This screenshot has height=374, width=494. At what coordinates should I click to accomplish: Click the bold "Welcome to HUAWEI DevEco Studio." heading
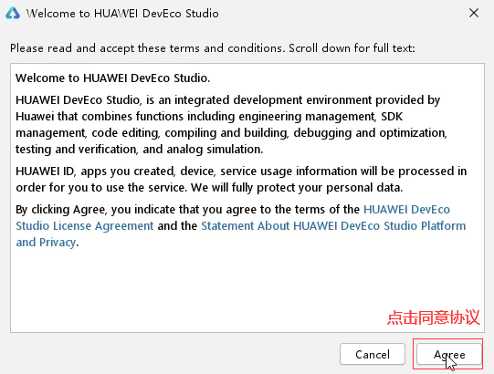click(x=113, y=78)
